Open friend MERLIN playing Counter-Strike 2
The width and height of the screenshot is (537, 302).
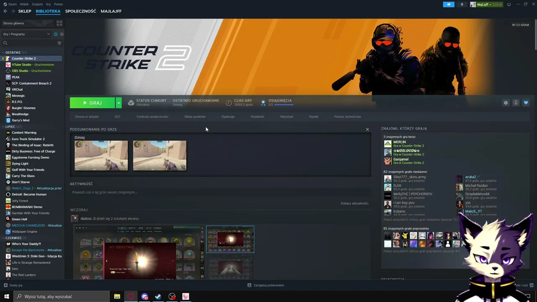[x=404, y=143]
